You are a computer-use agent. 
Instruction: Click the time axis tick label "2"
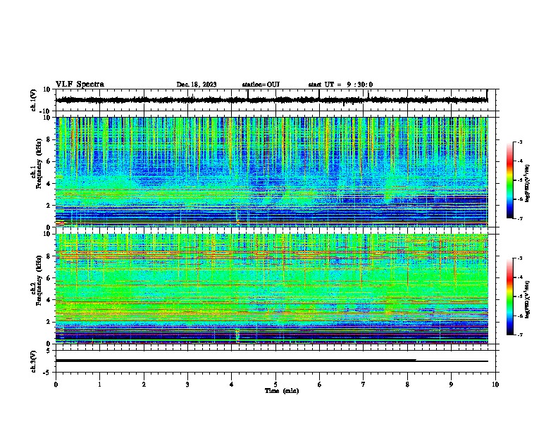pyautogui.click(x=144, y=385)
